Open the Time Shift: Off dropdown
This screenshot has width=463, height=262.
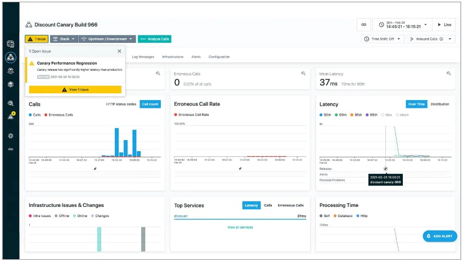[x=383, y=39]
